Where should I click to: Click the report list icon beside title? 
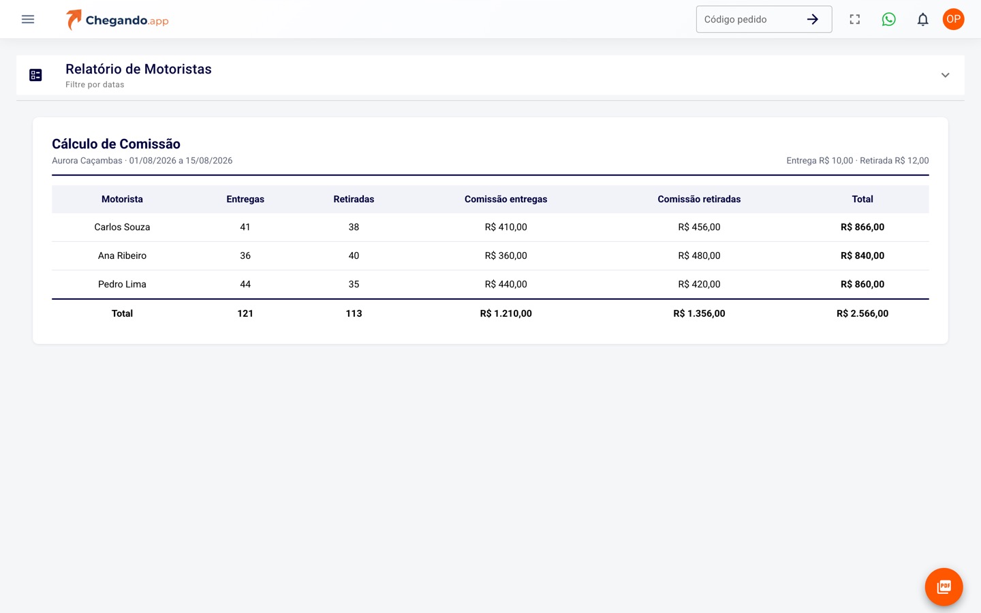tap(36, 75)
